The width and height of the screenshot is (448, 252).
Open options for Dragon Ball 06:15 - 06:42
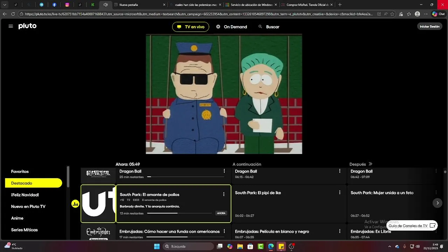click(x=339, y=171)
